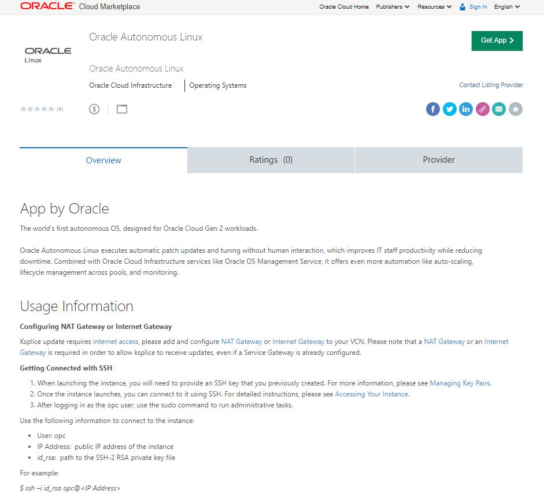Open the Managing Key Pairs link
The width and height of the screenshot is (544, 498).
click(459, 383)
